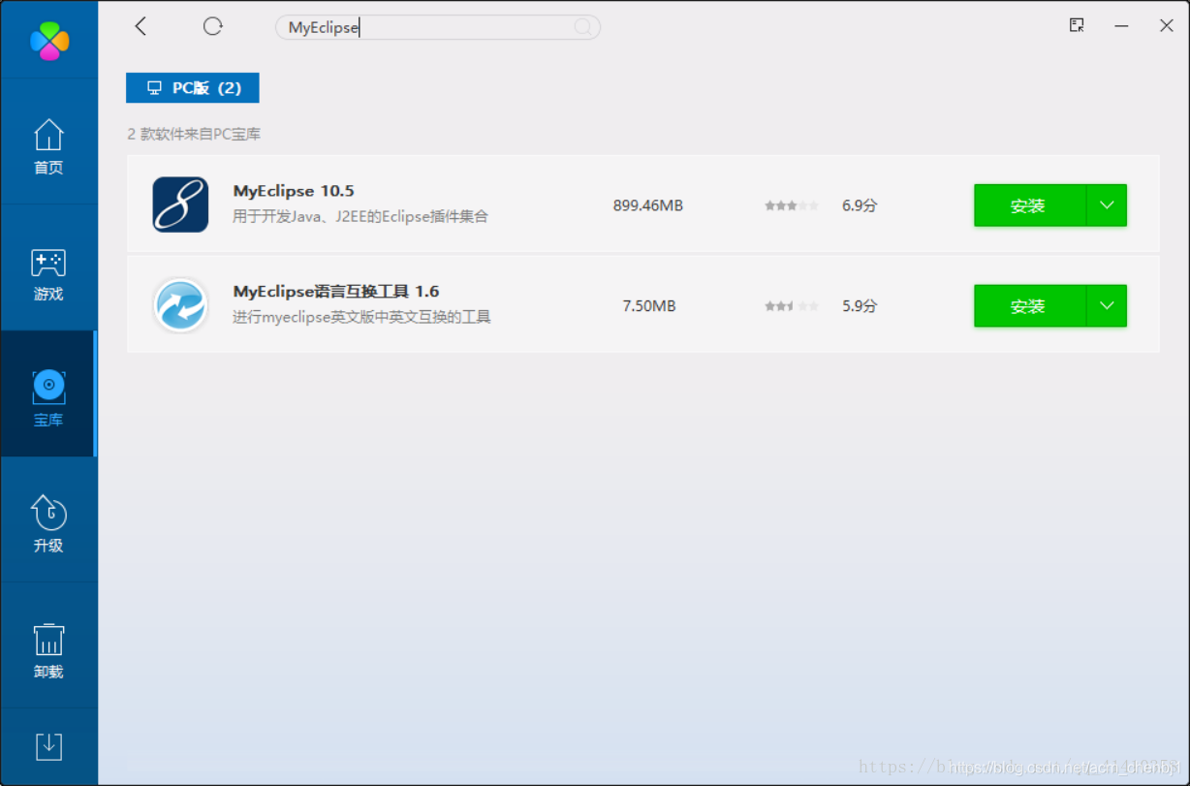Go back with the left arrow
This screenshot has height=786, width=1190.
pos(141,26)
